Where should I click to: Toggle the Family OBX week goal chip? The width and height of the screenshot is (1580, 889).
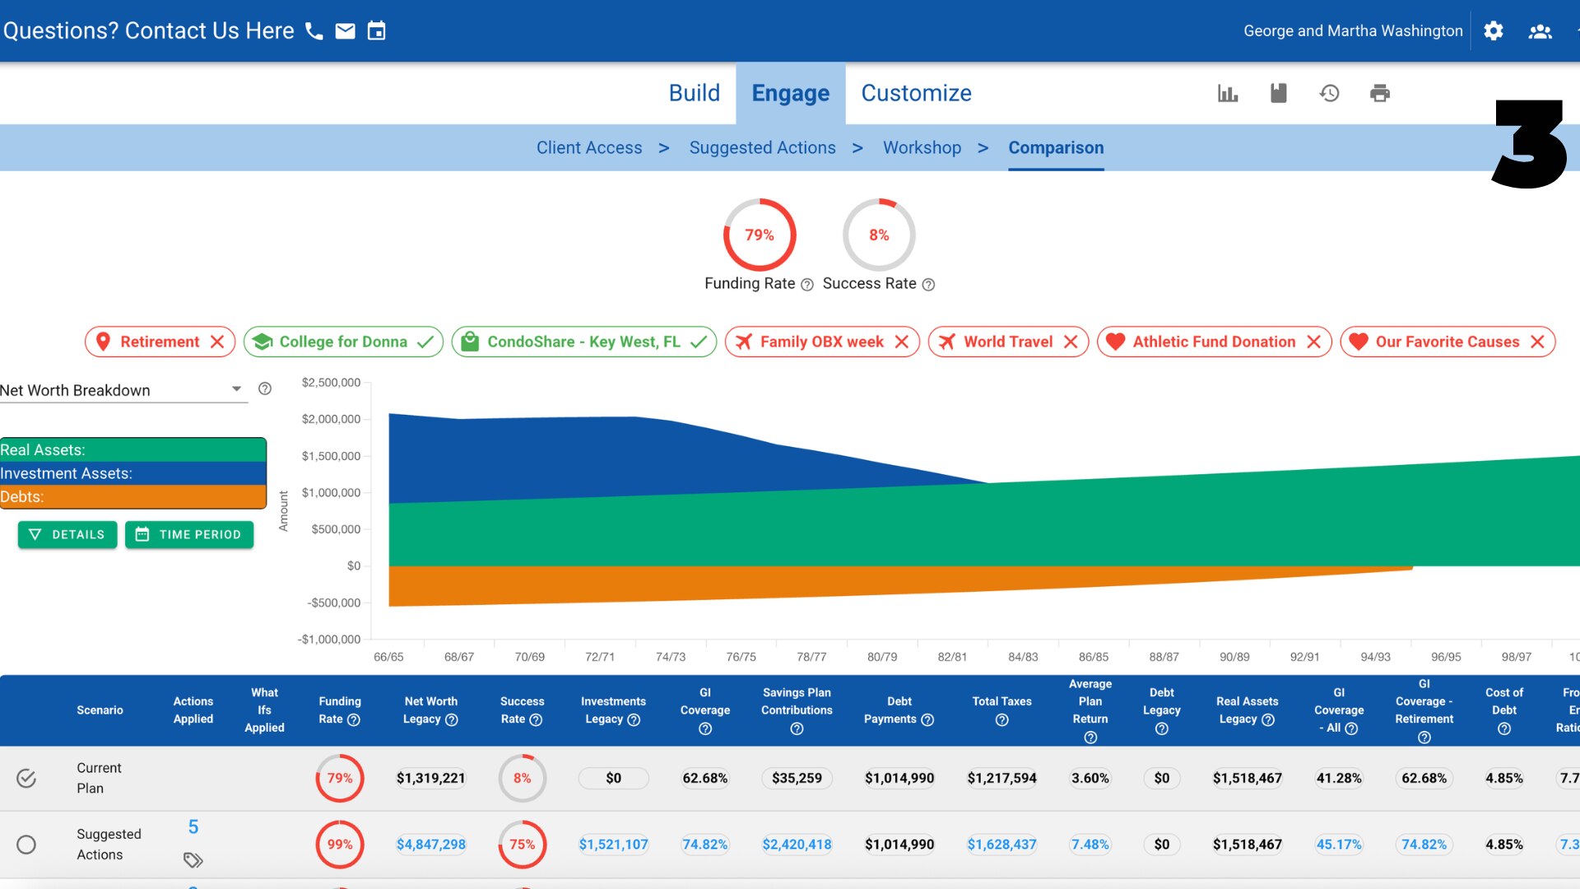pos(822,342)
